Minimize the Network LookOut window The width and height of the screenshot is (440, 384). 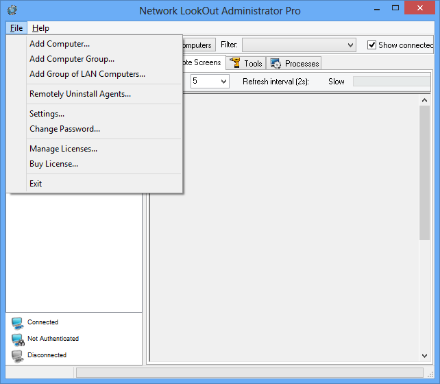click(x=377, y=9)
